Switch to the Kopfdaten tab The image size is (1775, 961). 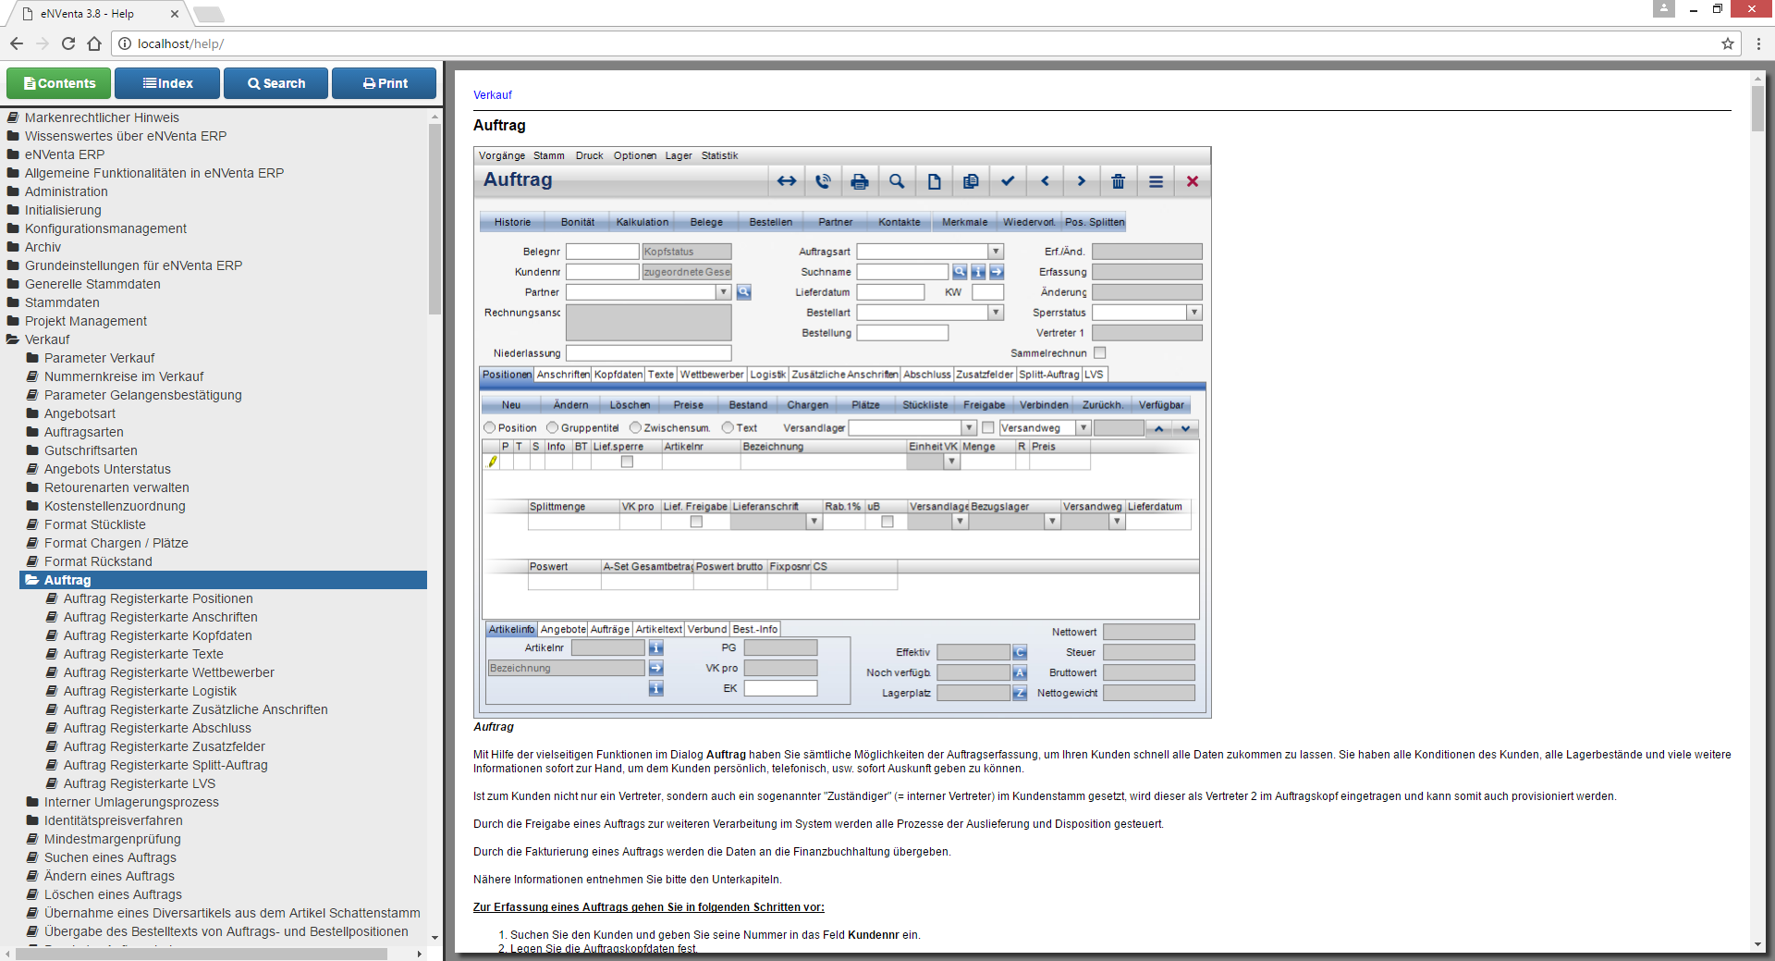click(x=618, y=375)
